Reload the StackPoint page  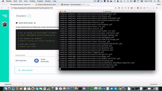pyautogui.click(x=8, y=8)
